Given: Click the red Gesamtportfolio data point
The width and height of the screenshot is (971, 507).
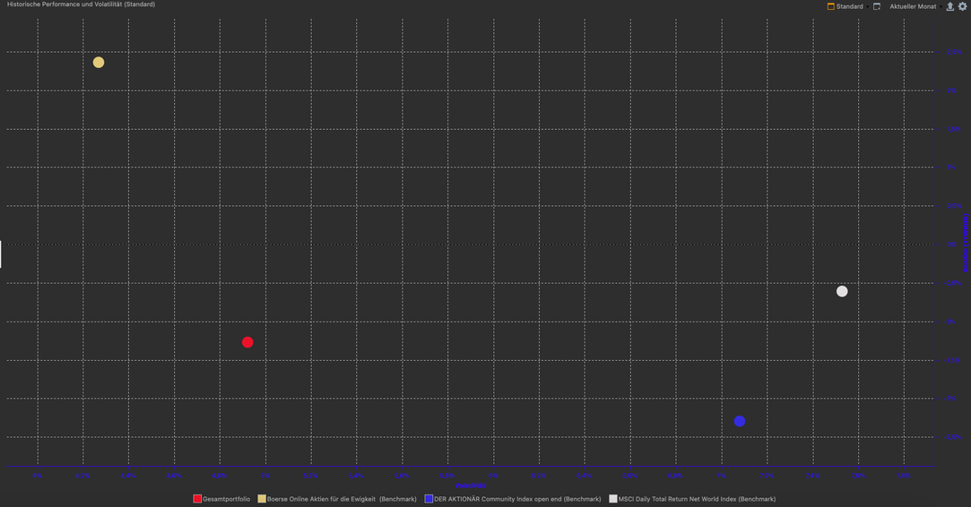Looking at the screenshot, I should [247, 342].
